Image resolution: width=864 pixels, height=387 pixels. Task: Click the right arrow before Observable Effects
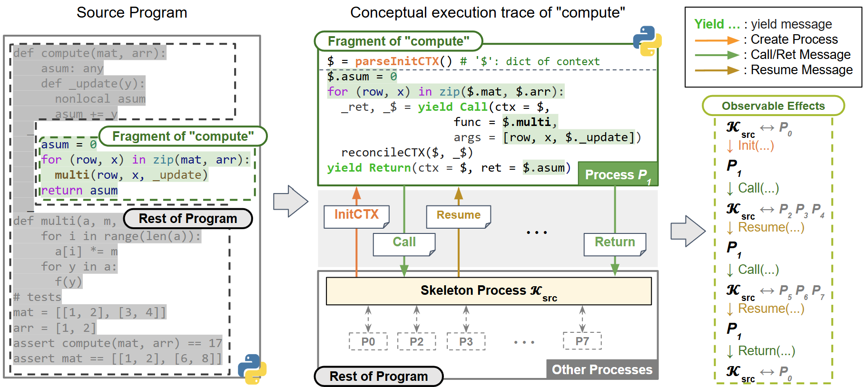(x=688, y=231)
